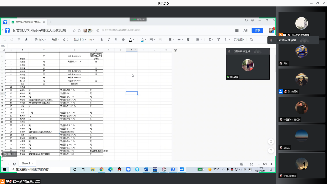
Task: Click the Windows taskbar search box
Action: click(x=39, y=169)
